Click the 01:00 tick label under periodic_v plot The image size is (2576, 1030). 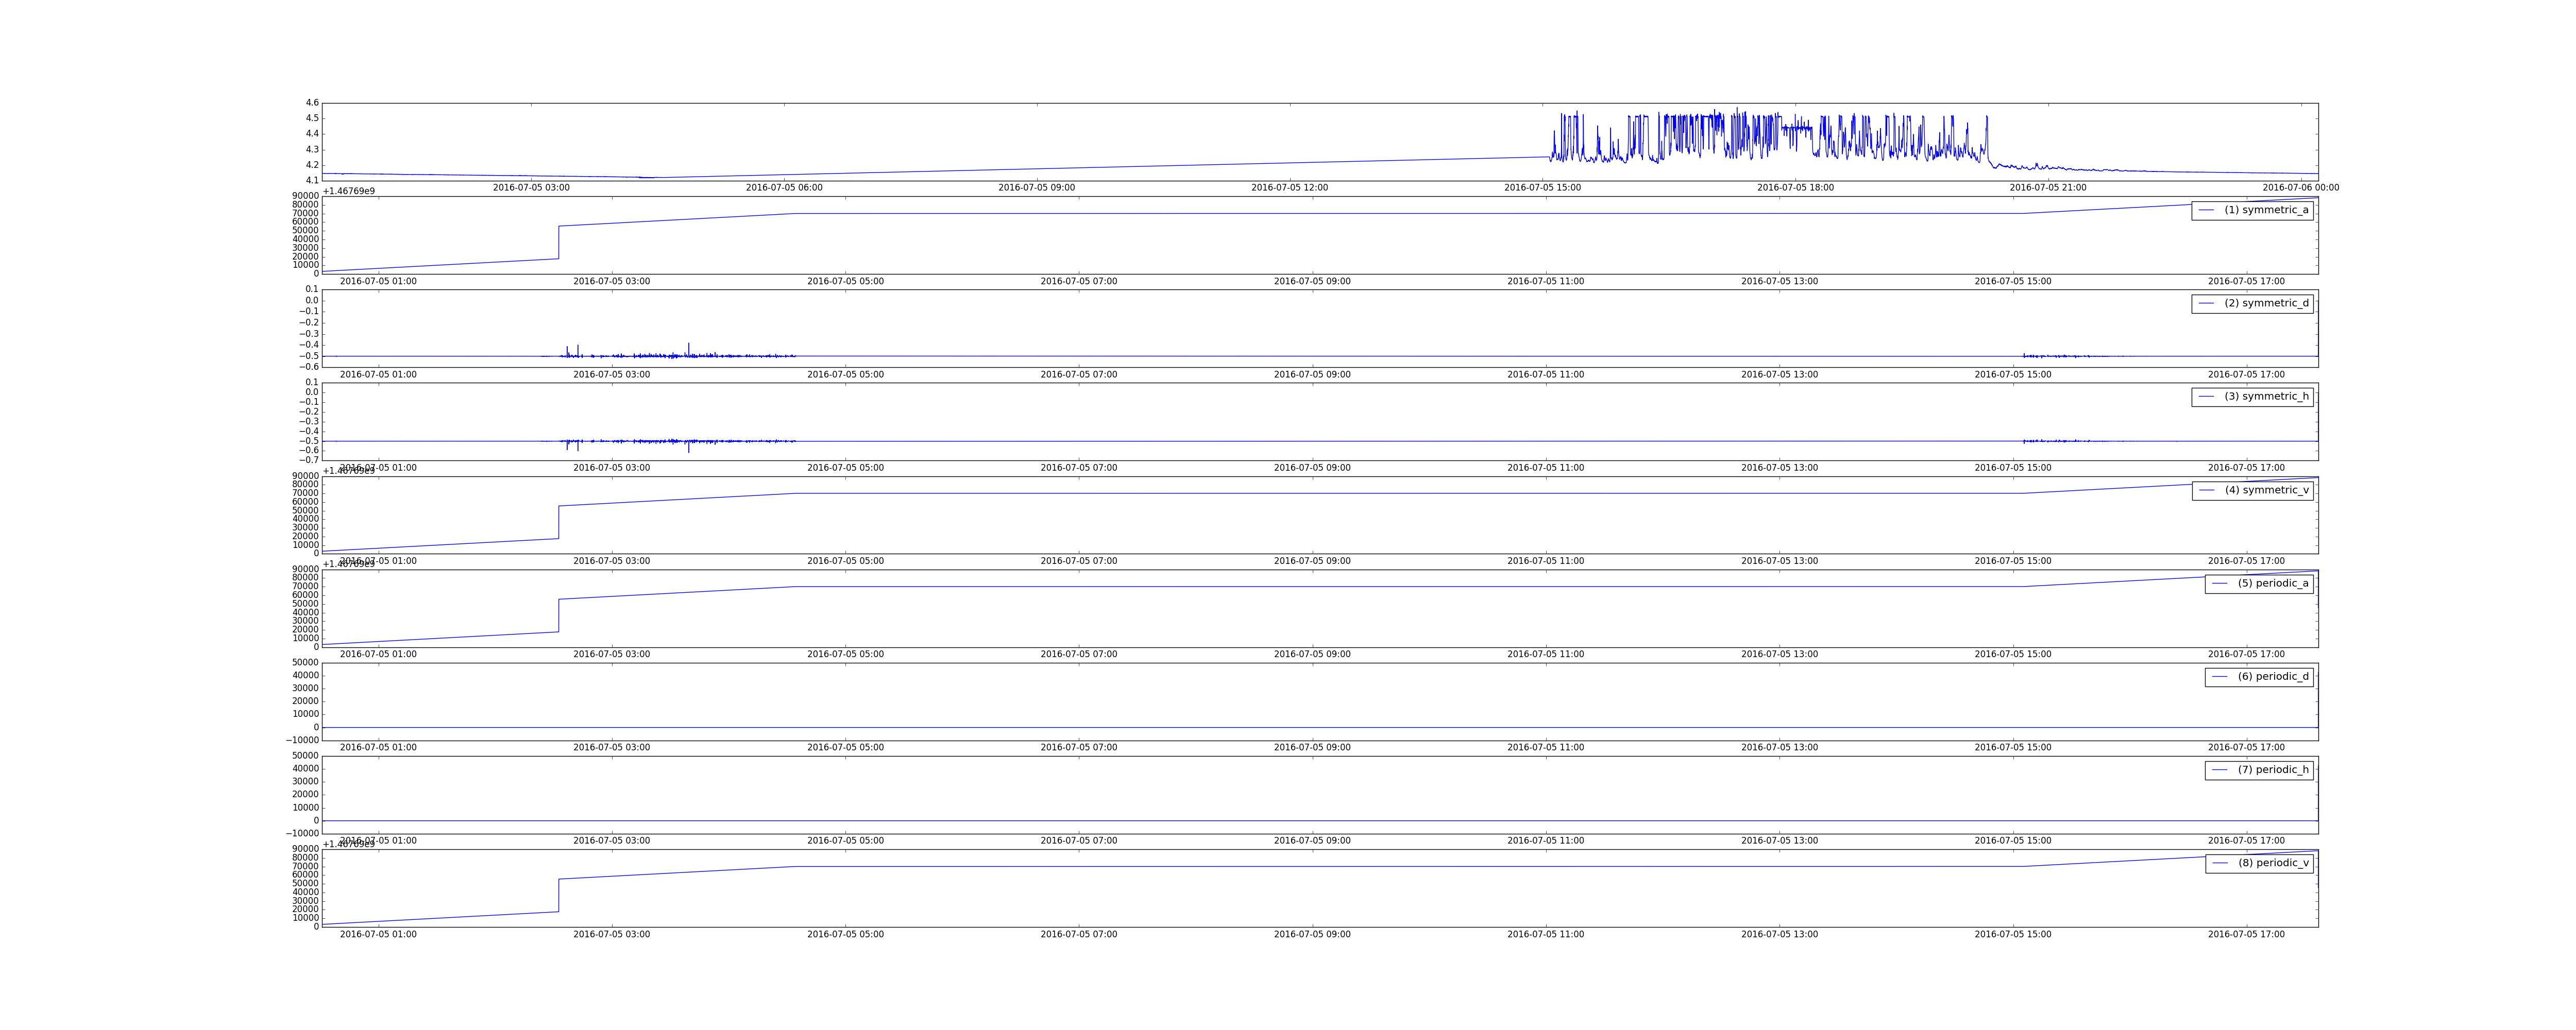click(378, 935)
